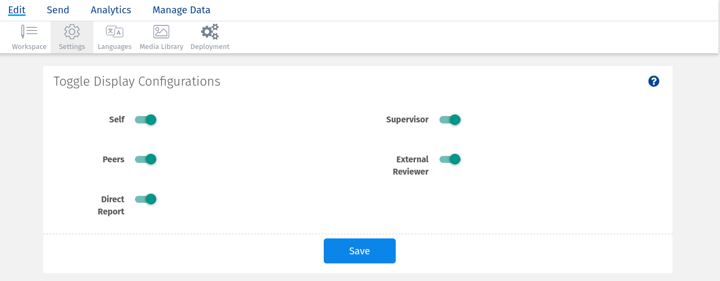Viewport: 720px width, 281px height.
Task: Select the Edit tab
Action: pos(17,10)
